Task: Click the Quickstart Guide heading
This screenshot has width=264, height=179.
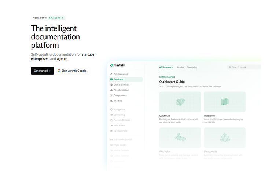Action: [x=172, y=82]
